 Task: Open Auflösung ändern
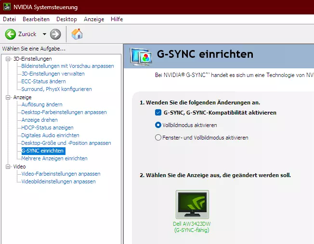coord(42,104)
